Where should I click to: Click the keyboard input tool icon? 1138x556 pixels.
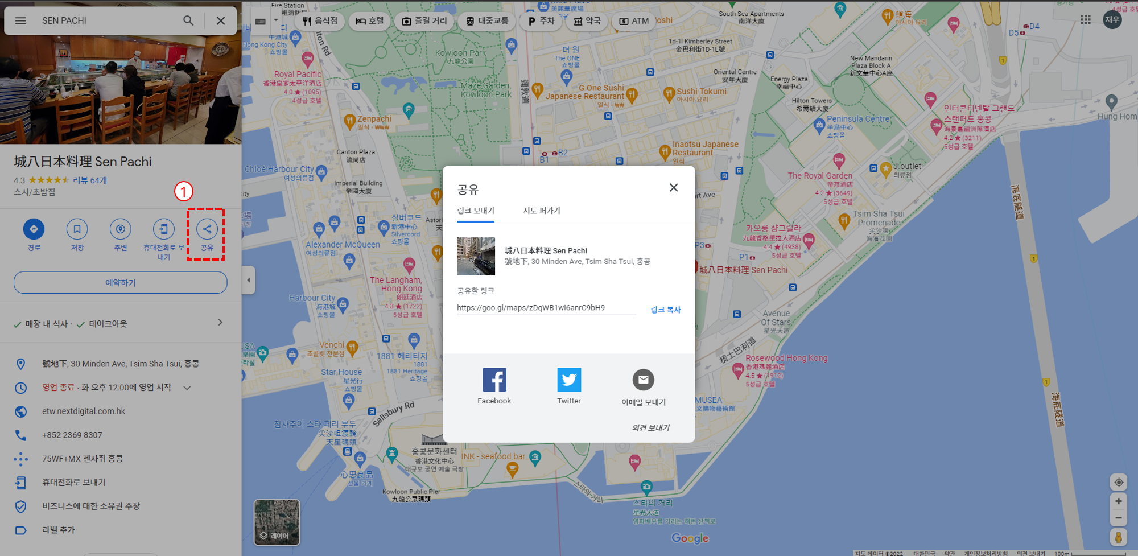click(x=260, y=22)
